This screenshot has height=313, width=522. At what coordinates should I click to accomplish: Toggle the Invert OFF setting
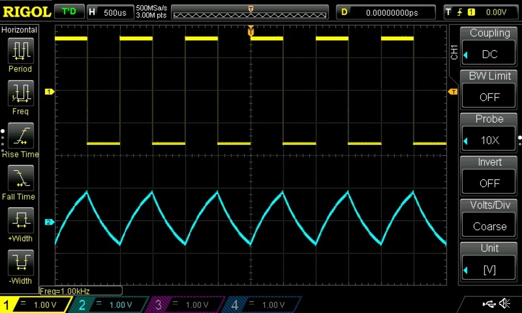click(x=488, y=183)
